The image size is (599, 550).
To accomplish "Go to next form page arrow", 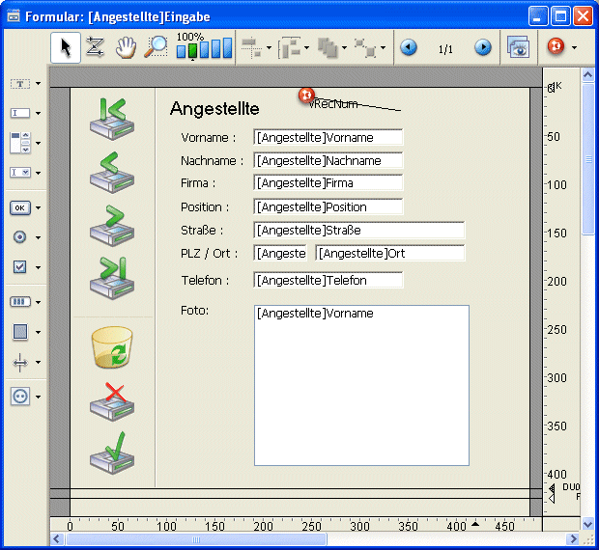I will (482, 47).
